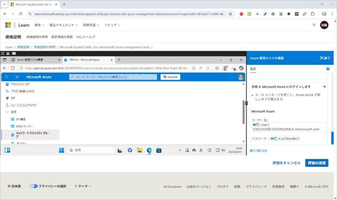Click 評価の送信 button
337x200 pixels.
click(x=317, y=163)
